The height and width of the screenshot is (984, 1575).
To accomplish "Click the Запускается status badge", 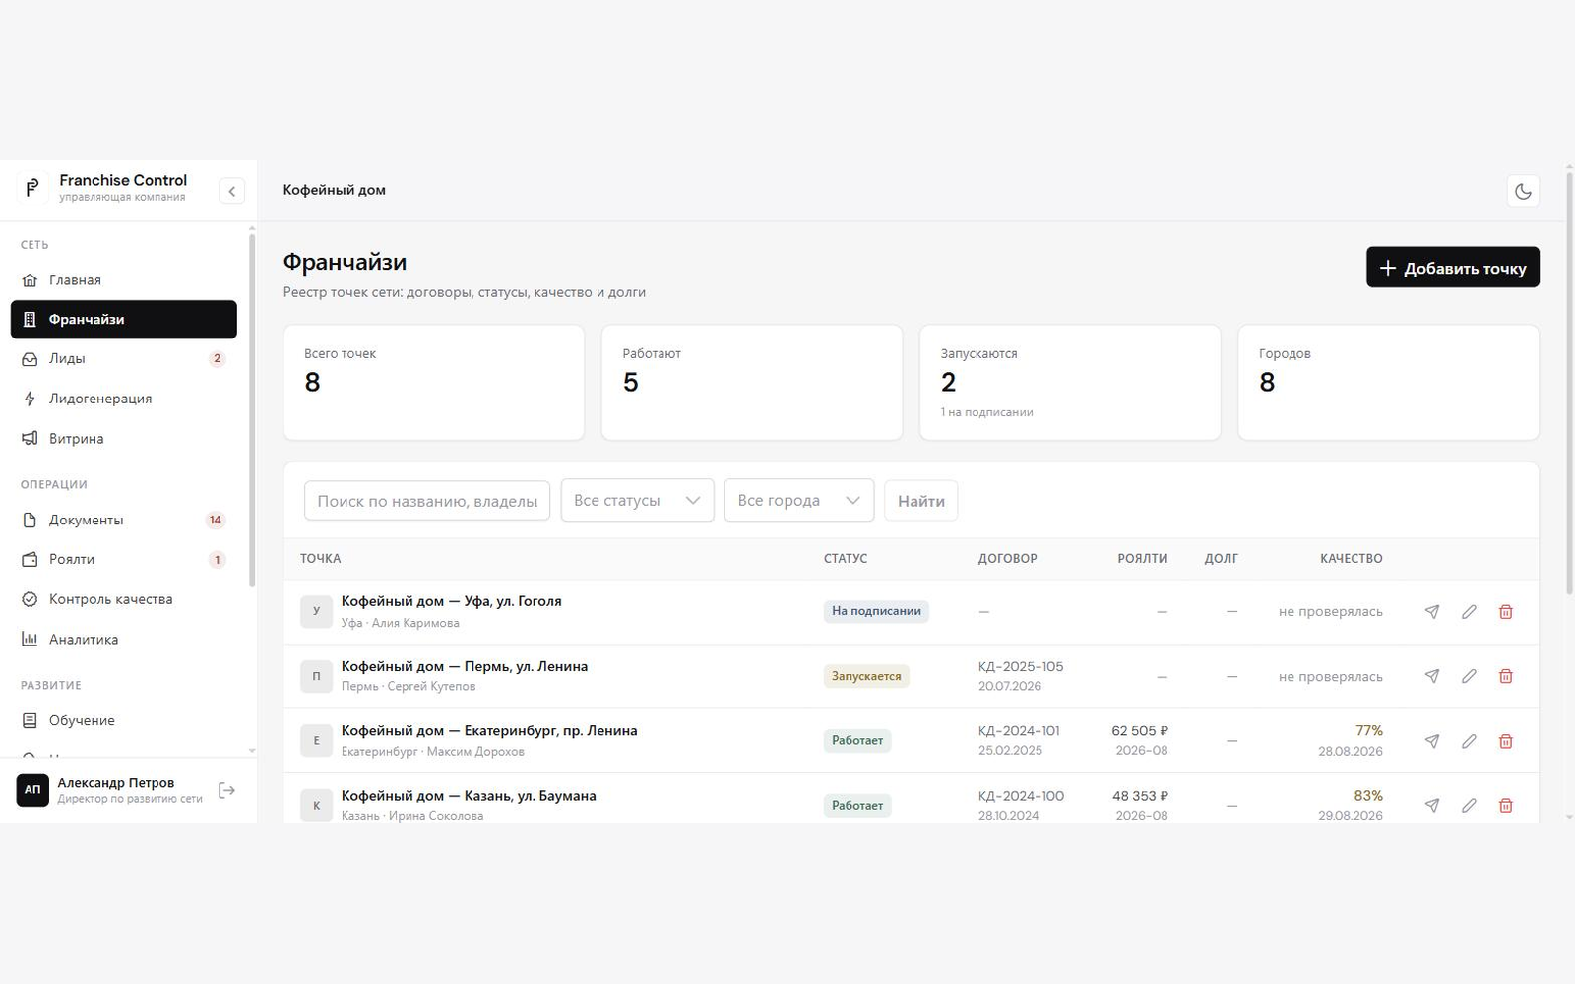I will click(866, 676).
